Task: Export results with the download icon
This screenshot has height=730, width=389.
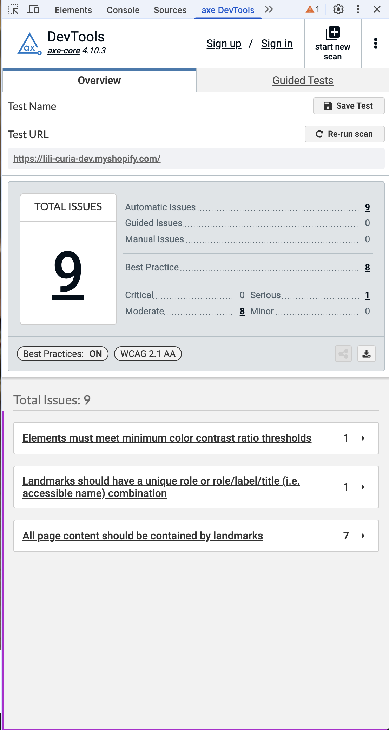Action: click(x=366, y=354)
